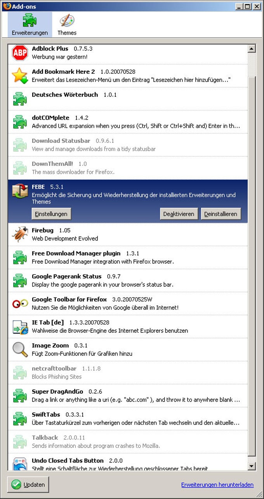Select the dotCOMplete entry name

pyautogui.click(x=50, y=118)
